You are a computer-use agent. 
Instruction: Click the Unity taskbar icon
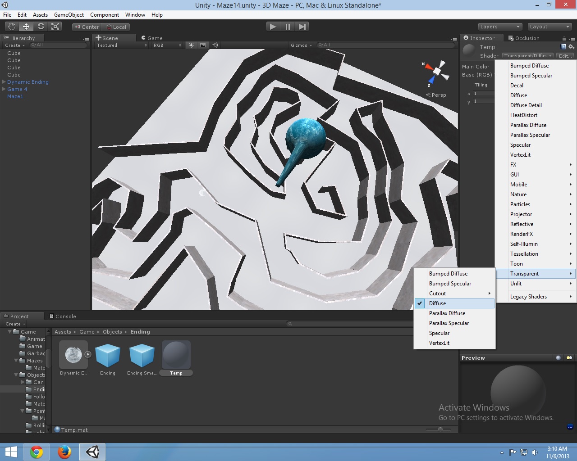click(x=92, y=452)
